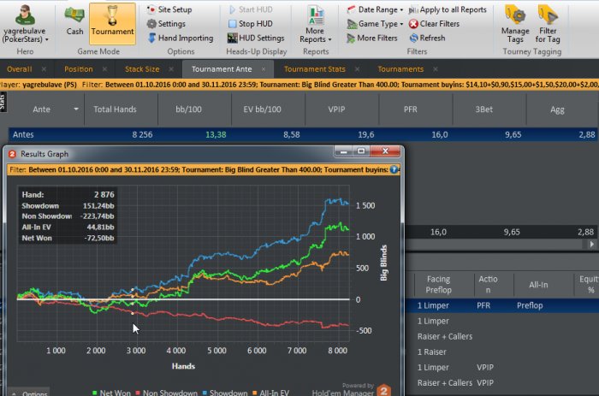Click the 13,38 bb/100 value
Image resolution: width=599 pixels, height=396 pixels.
(216, 134)
